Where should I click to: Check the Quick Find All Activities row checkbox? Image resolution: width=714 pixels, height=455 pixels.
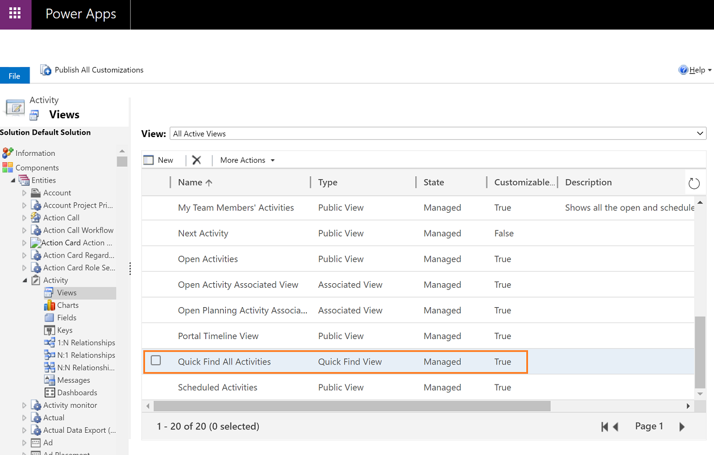coord(156,361)
